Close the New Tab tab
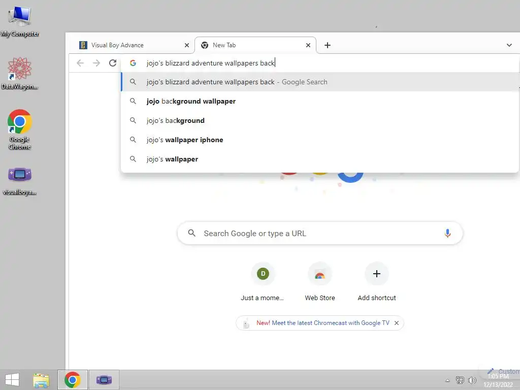The image size is (520, 390). (308, 45)
